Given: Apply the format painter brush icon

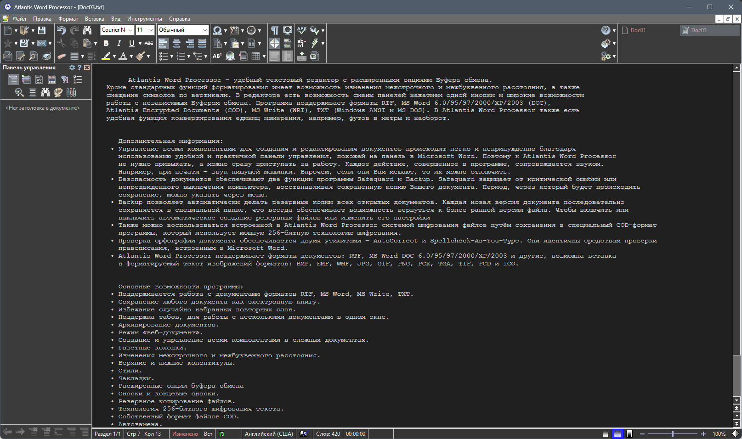Looking at the screenshot, I should pos(141,56).
